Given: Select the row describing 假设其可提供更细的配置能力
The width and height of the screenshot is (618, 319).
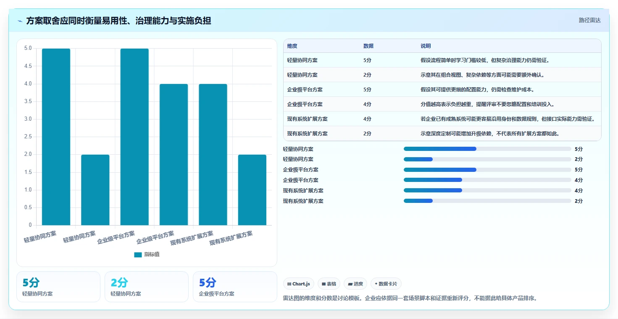Looking at the screenshot, I should point(442,90).
